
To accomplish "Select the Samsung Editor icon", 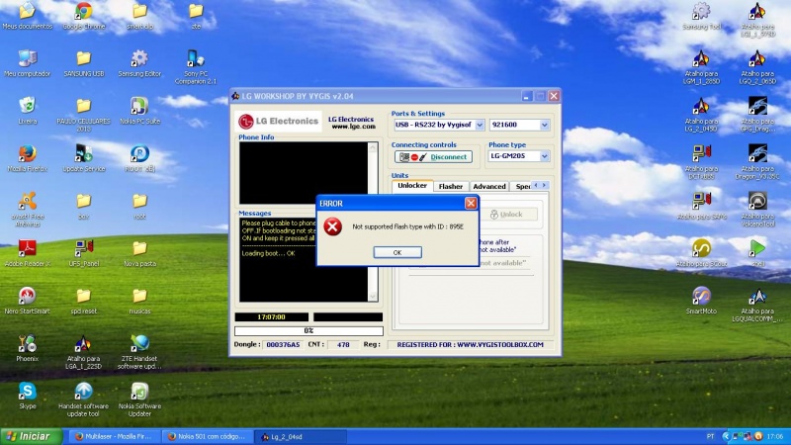I will [x=139, y=64].
